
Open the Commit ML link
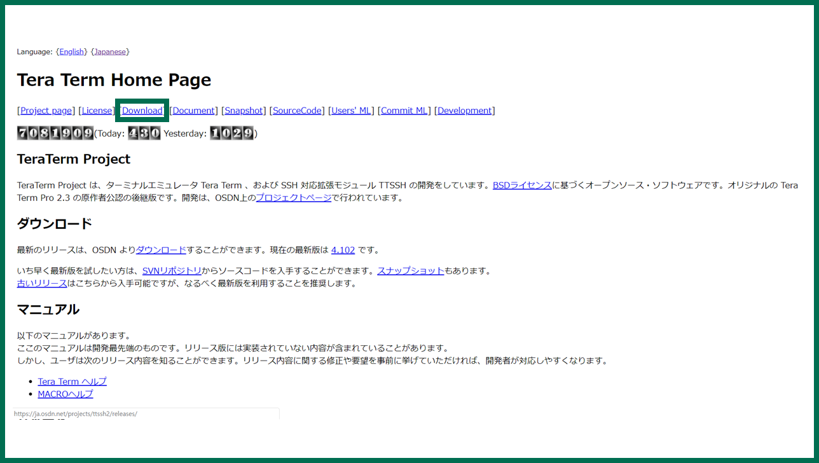click(x=404, y=111)
